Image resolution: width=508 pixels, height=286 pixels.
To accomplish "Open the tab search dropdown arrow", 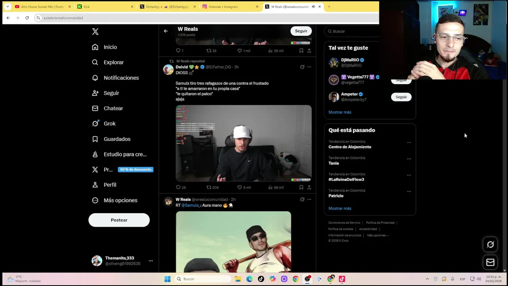I will point(7,7).
